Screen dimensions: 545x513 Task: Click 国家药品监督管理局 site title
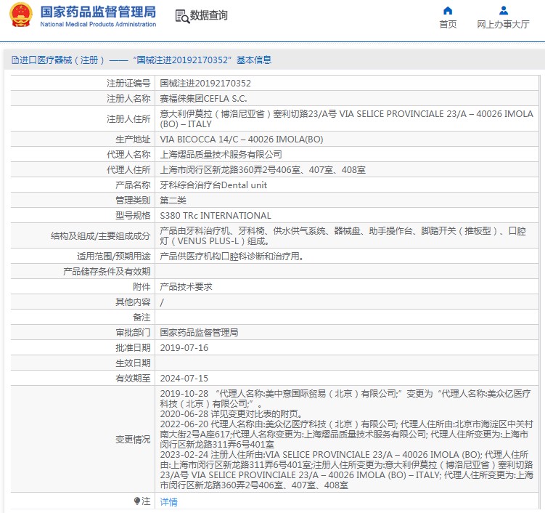[98, 12]
